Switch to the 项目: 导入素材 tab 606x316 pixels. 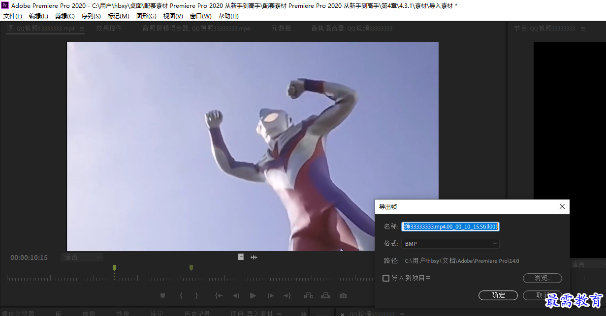coord(252,314)
